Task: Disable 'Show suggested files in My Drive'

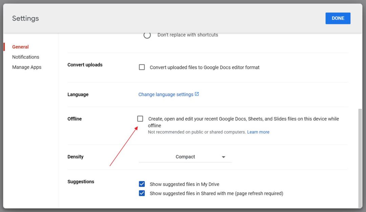Action: pyautogui.click(x=142, y=184)
